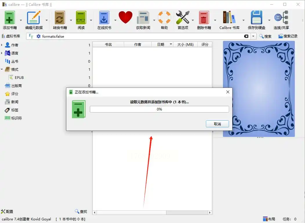This screenshot has width=305, height=223.
Task: Open the Convert books dropdown arrow
Action: click(x=71, y=20)
